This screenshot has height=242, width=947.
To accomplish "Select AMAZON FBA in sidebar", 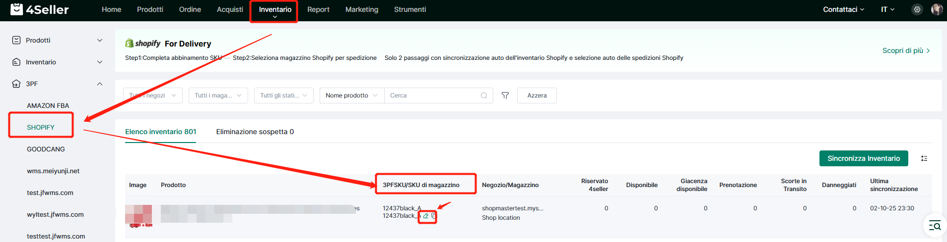I will (48, 105).
